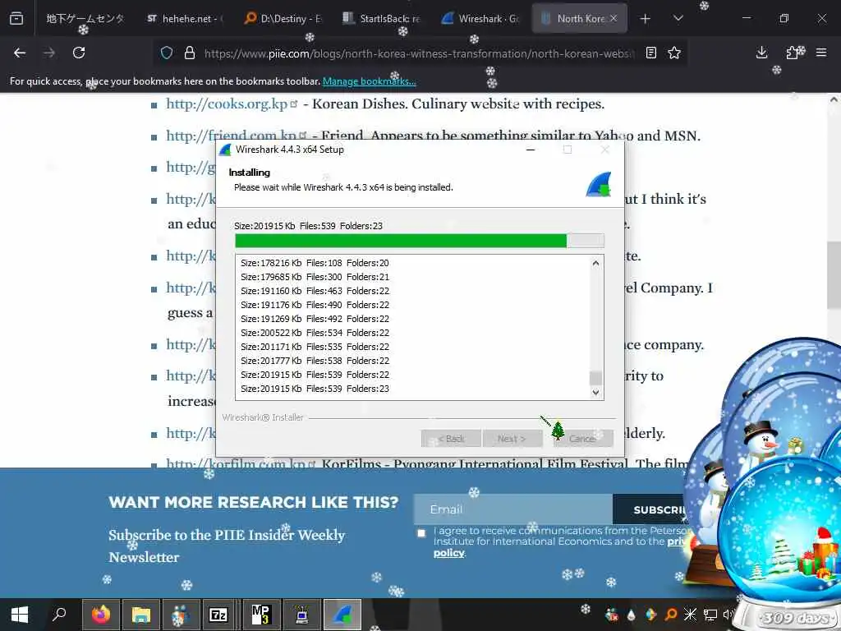841x631 pixels.
Task: Select log line Size:191269 Kb Files:492
Action: pos(315,319)
